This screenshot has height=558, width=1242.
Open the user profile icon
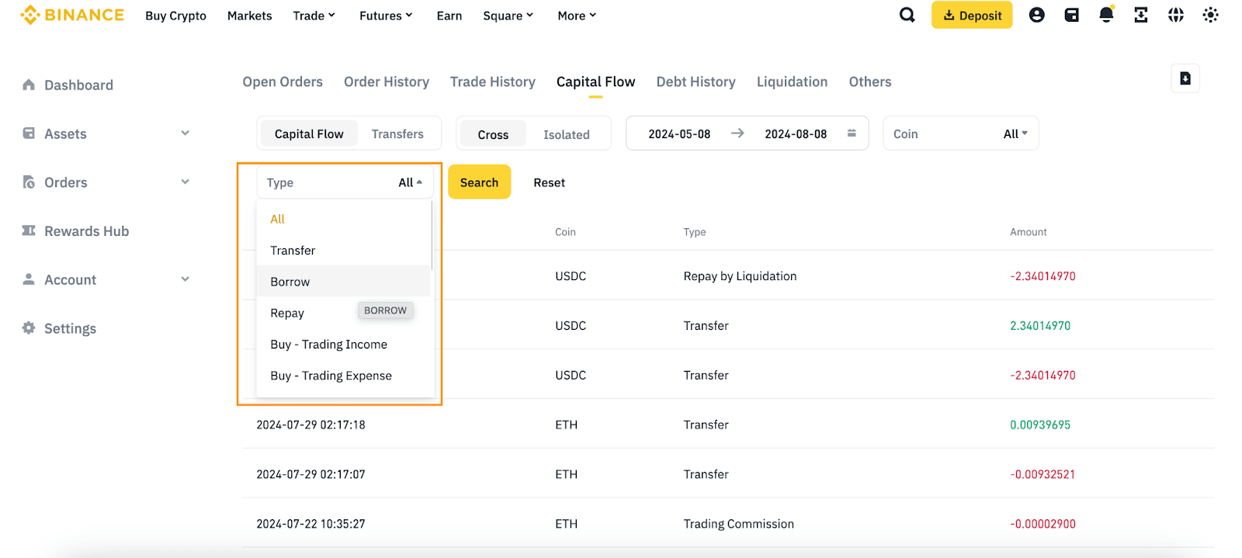[x=1036, y=15]
